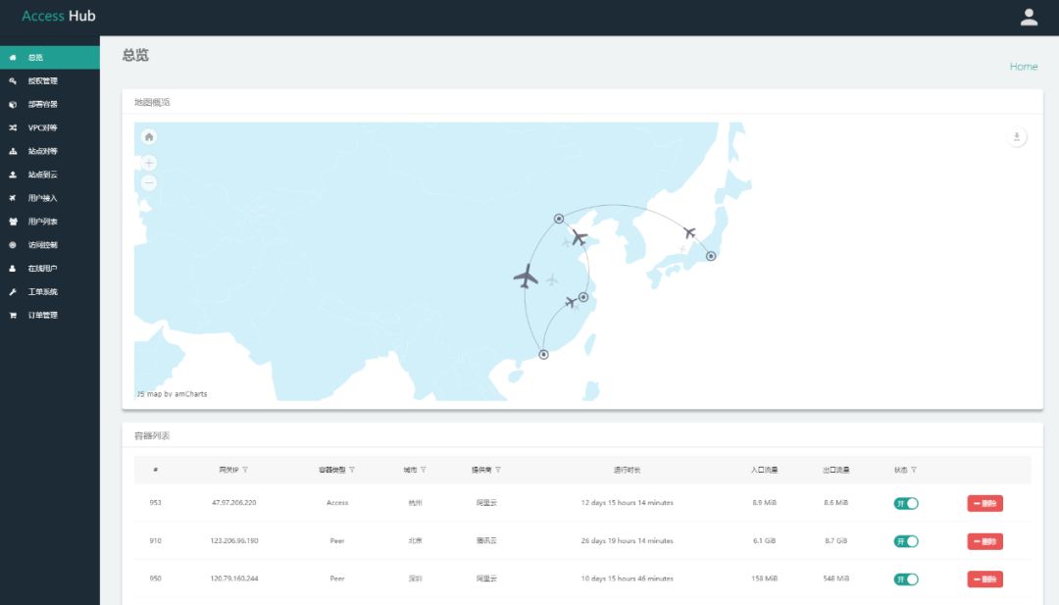Image resolution: width=1059 pixels, height=605 pixels.
Task: Select the Shenzhen node marker on map
Action: tap(543, 355)
